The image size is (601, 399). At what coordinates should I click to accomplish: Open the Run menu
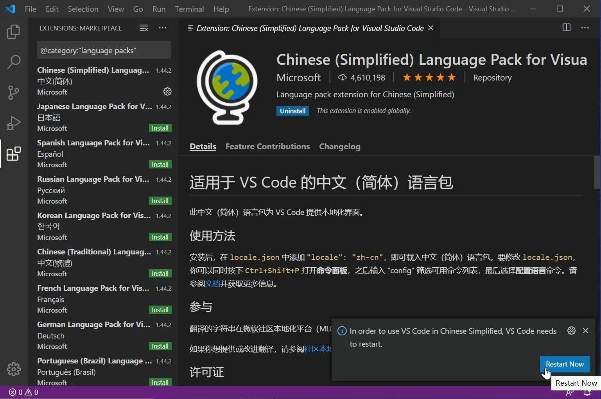159,9
